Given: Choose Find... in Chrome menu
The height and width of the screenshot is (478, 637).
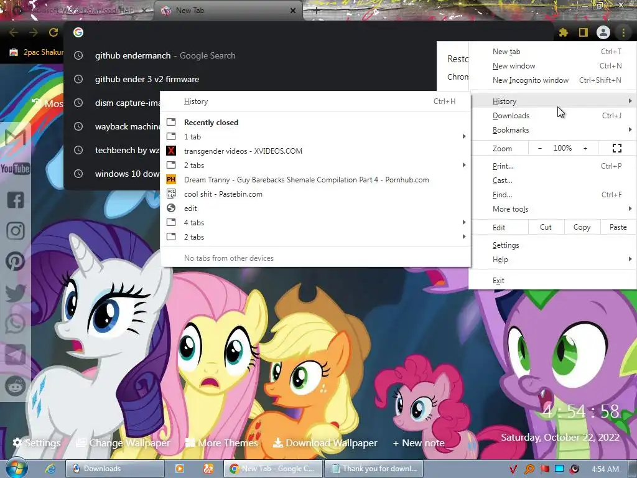Looking at the screenshot, I should [x=552, y=194].
